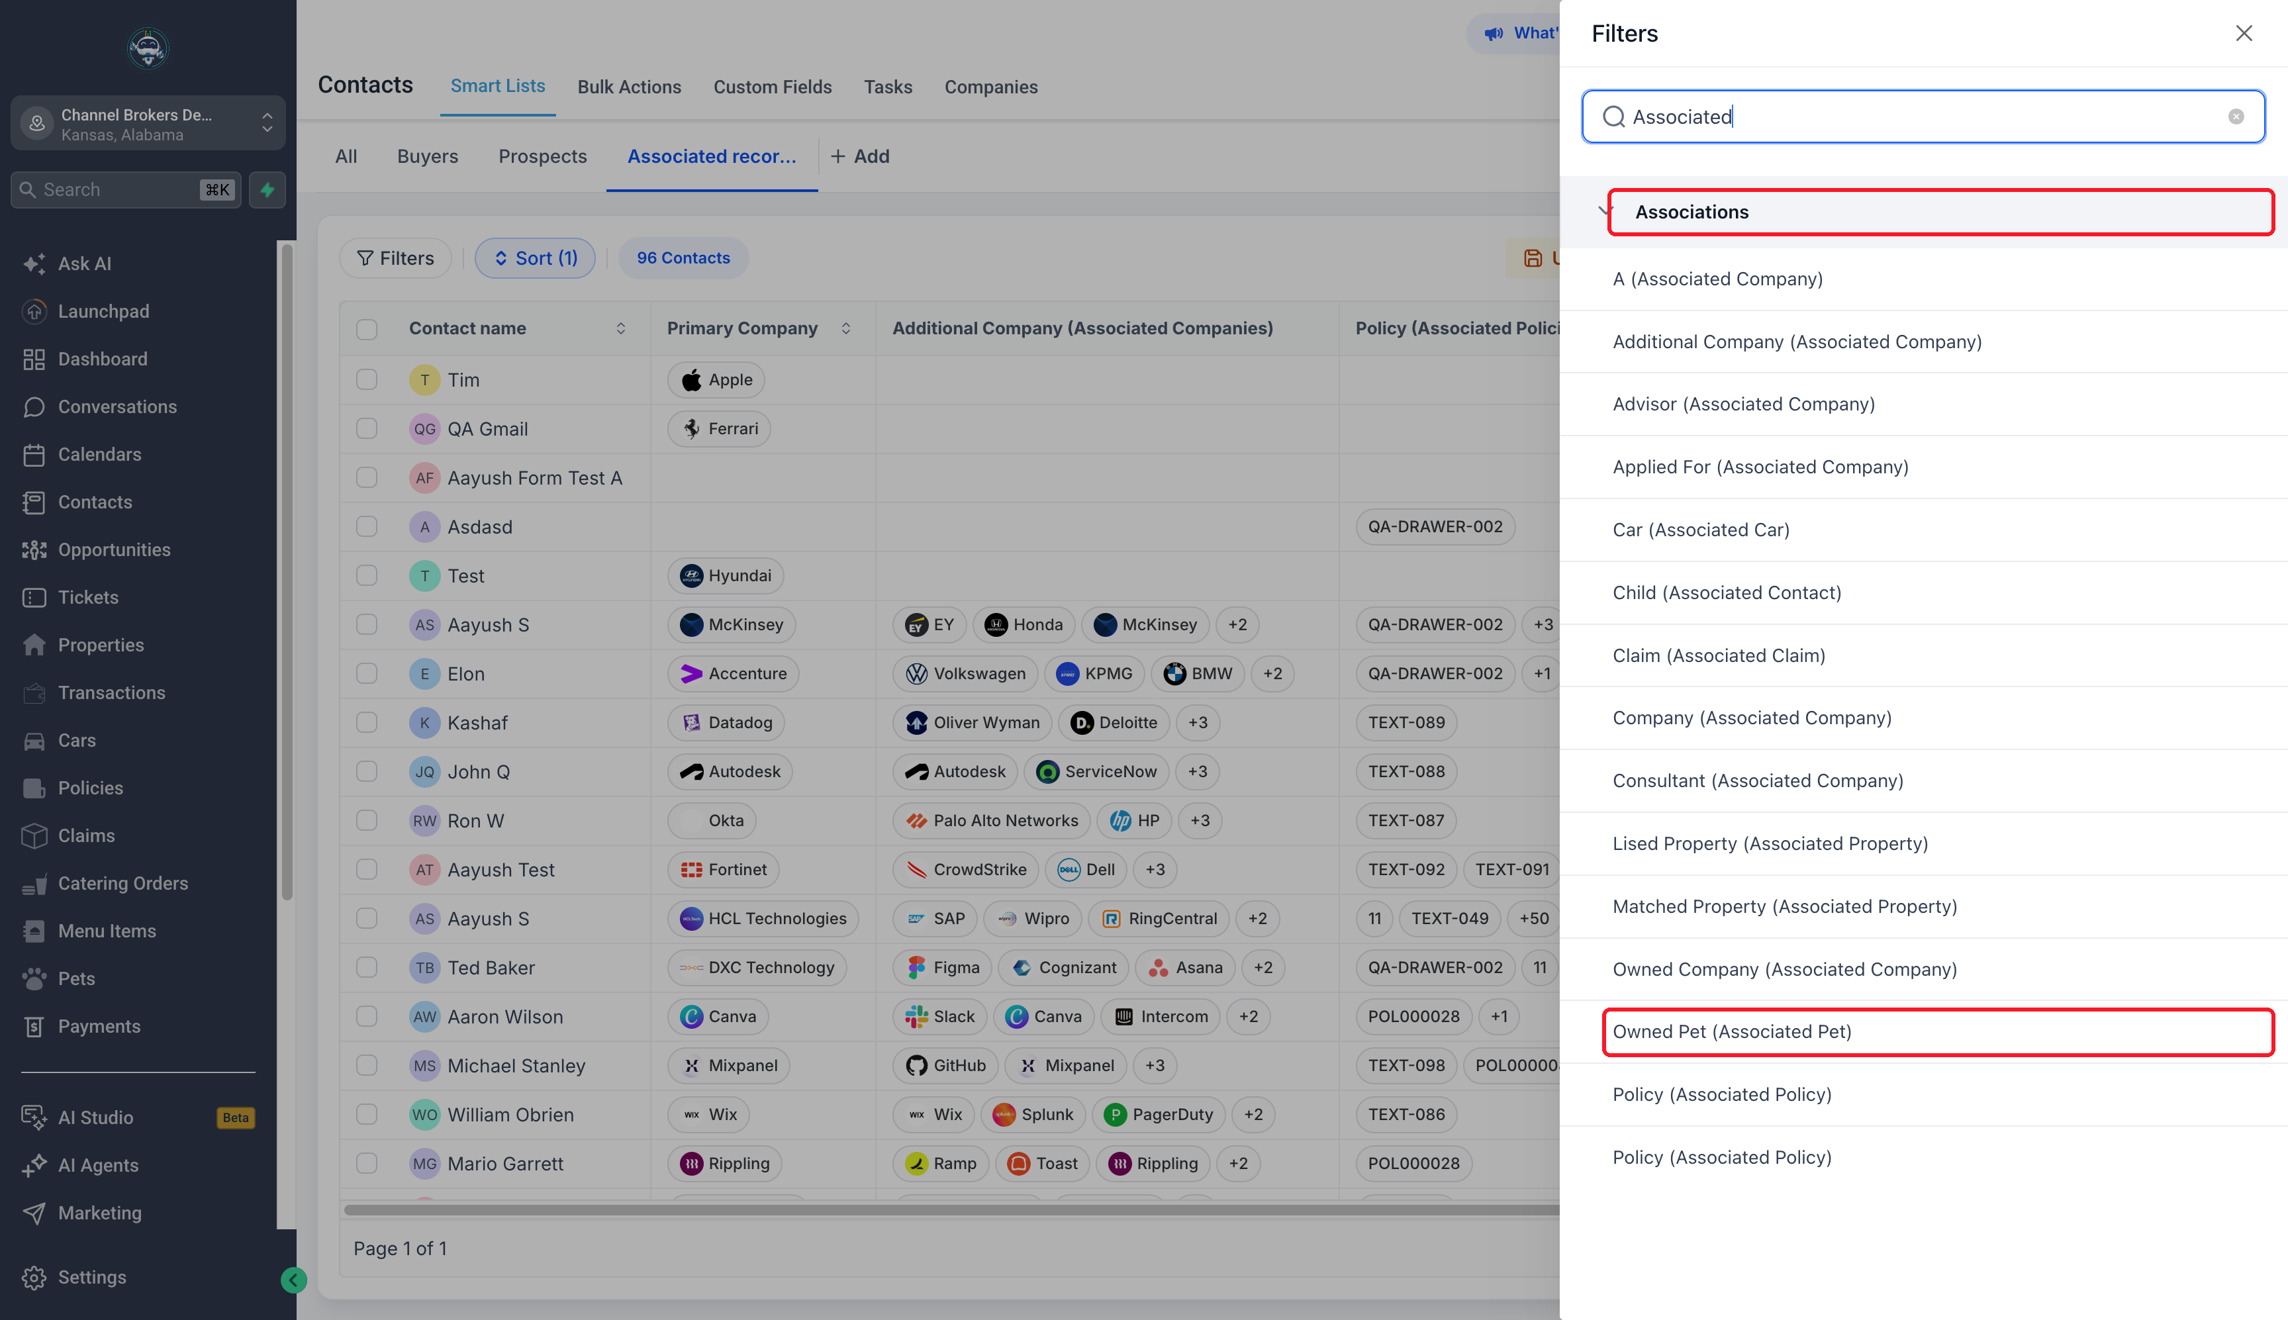The image size is (2288, 1320).
Task: Tick the checkbox for contact Tim
Action: (366, 380)
